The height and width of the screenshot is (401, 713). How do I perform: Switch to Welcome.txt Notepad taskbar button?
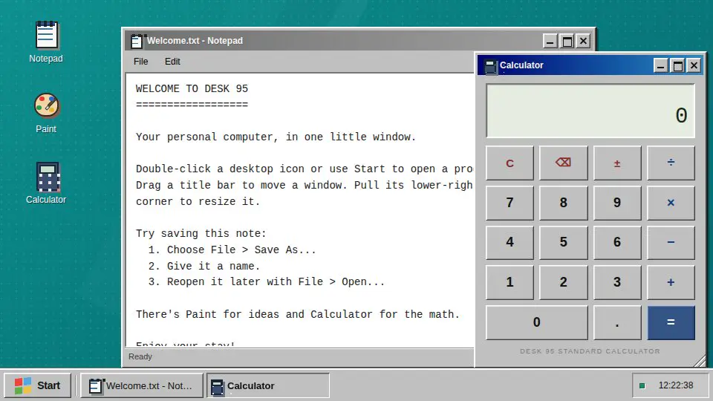(141, 385)
